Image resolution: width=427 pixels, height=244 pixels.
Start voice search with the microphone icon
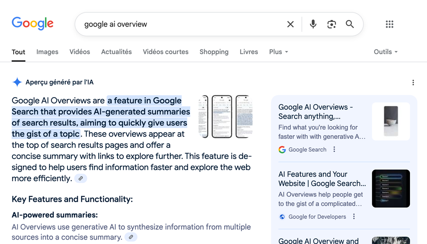click(313, 24)
